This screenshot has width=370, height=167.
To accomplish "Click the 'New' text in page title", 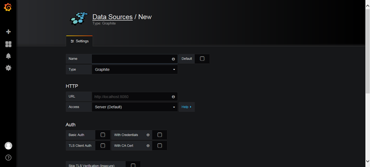I will pos(145,17).
